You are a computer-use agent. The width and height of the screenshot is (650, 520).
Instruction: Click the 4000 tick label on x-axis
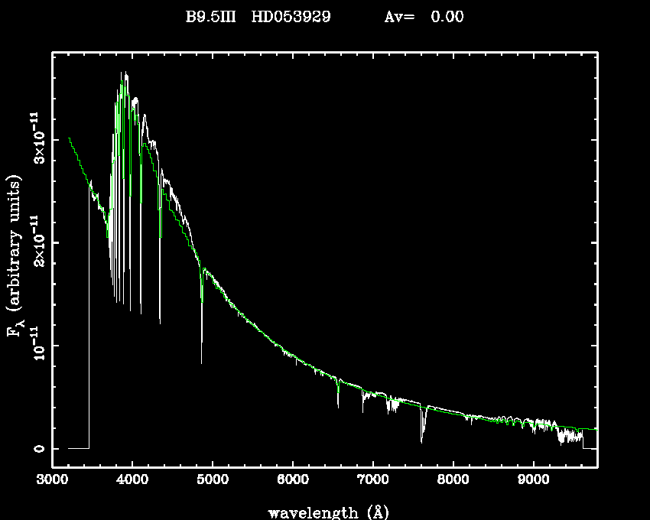tap(132, 481)
